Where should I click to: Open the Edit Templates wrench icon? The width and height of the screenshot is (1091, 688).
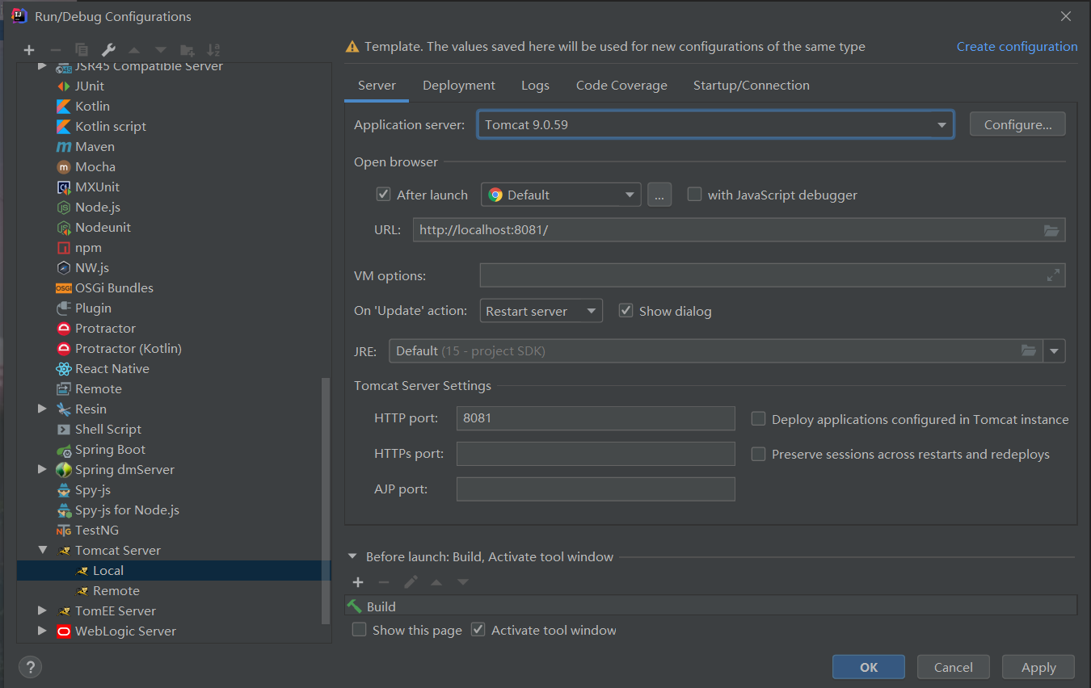pos(108,50)
